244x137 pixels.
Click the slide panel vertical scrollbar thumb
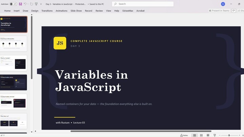32,48
